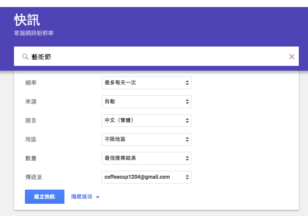The width and height of the screenshot is (308, 216).
Task: Click the magnifier search icon
Action: [x=25, y=57]
